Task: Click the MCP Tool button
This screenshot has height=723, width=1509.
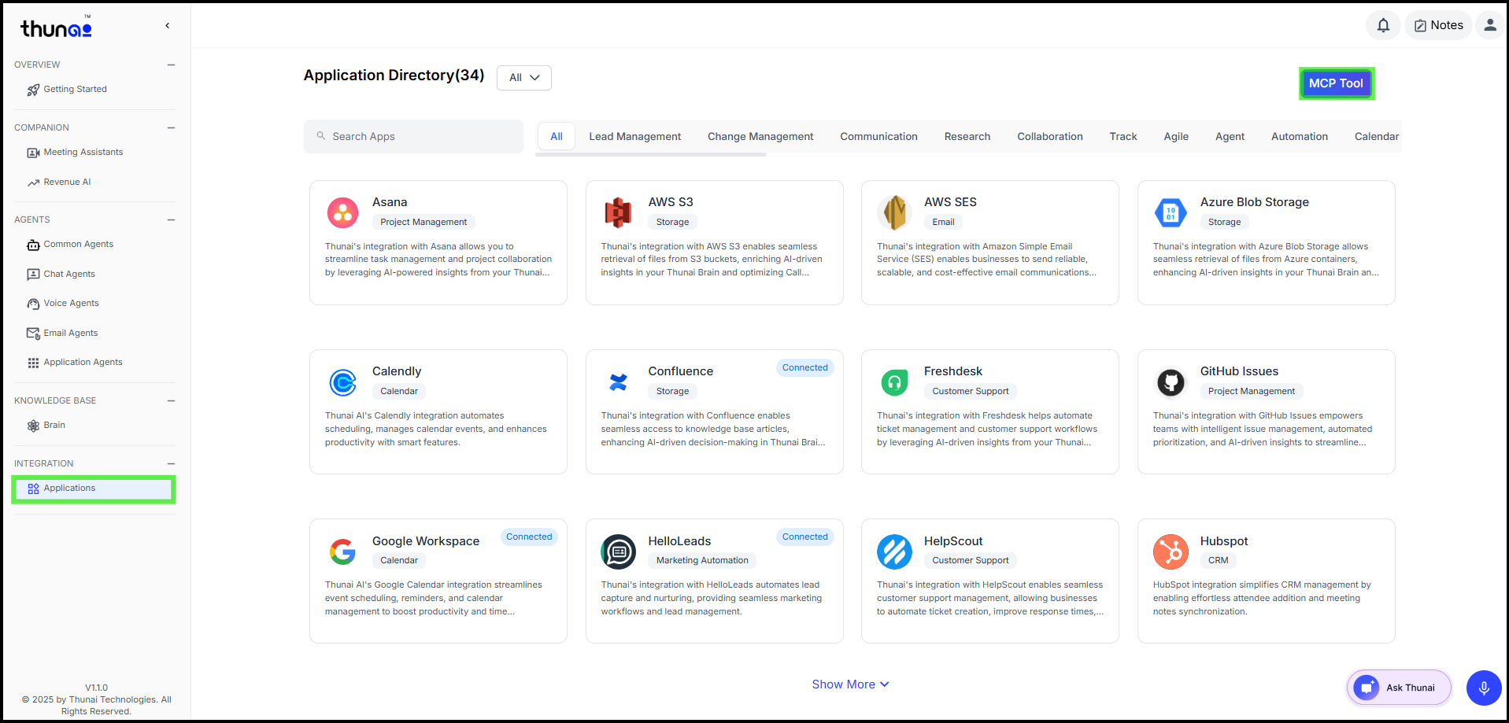Action: [x=1336, y=83]
